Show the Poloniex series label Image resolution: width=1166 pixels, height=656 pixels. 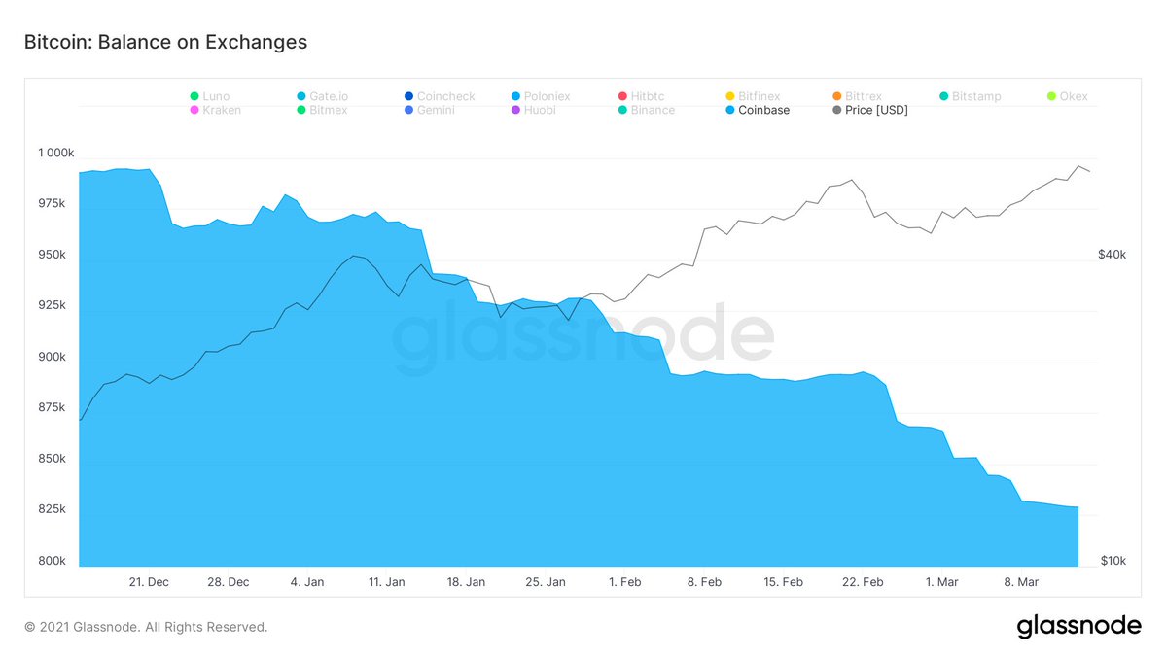tap(547, 96)
